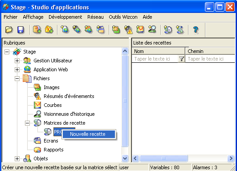The width and height of the screenshot is (237, 171).
Task: Select the Images tree icon
Action: [37, 87]
